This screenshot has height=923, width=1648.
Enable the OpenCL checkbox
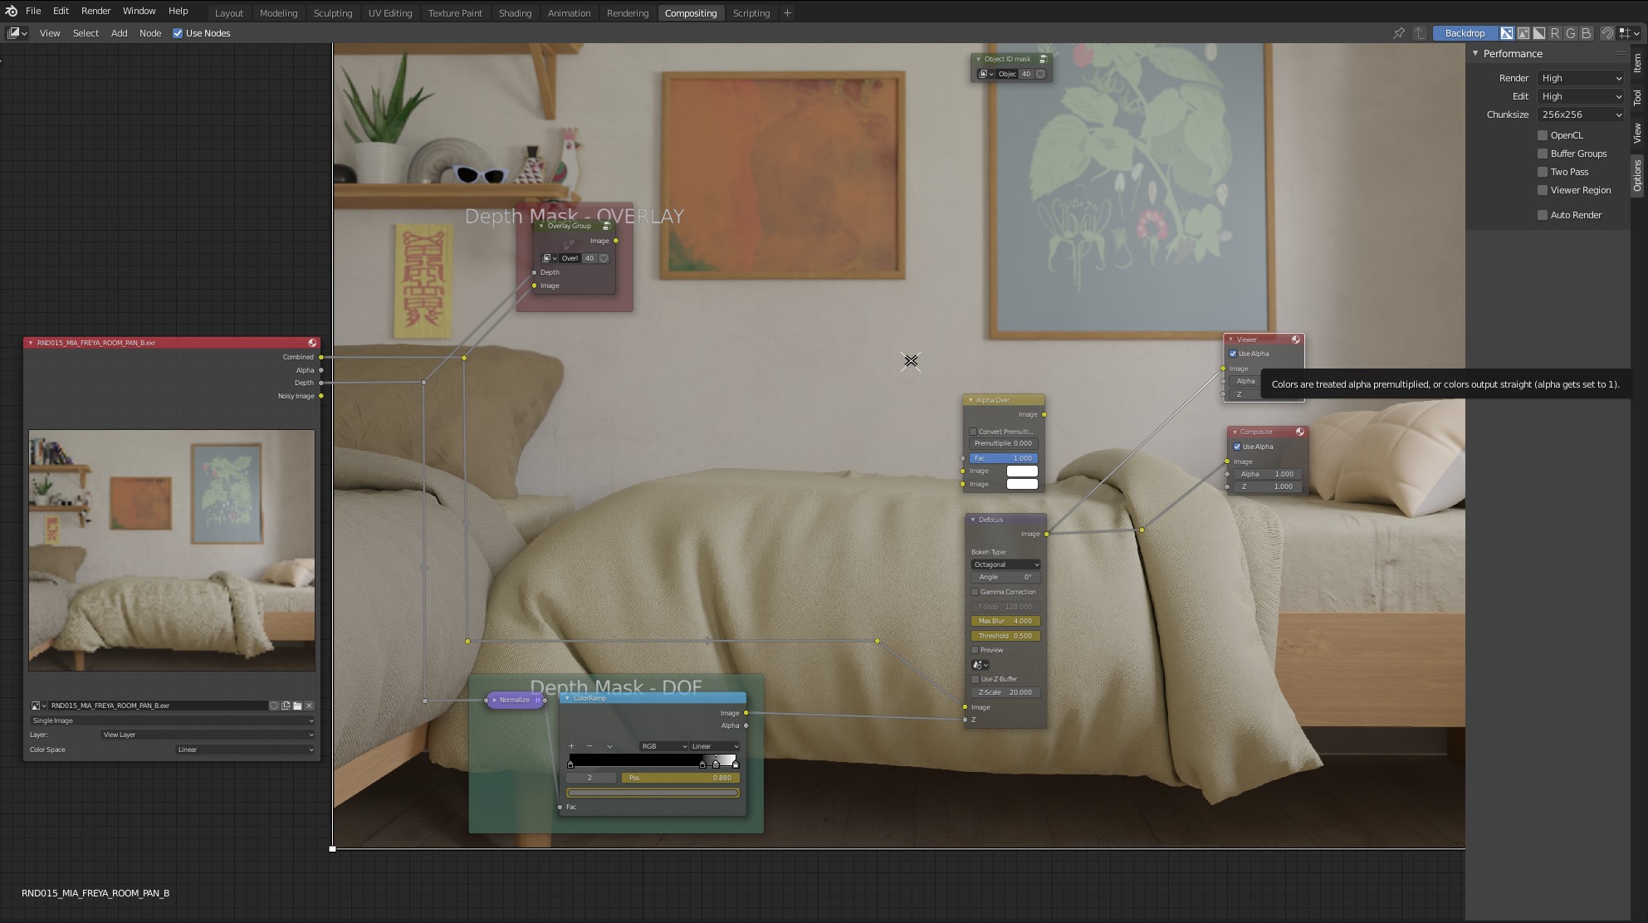coord(1543,135)
